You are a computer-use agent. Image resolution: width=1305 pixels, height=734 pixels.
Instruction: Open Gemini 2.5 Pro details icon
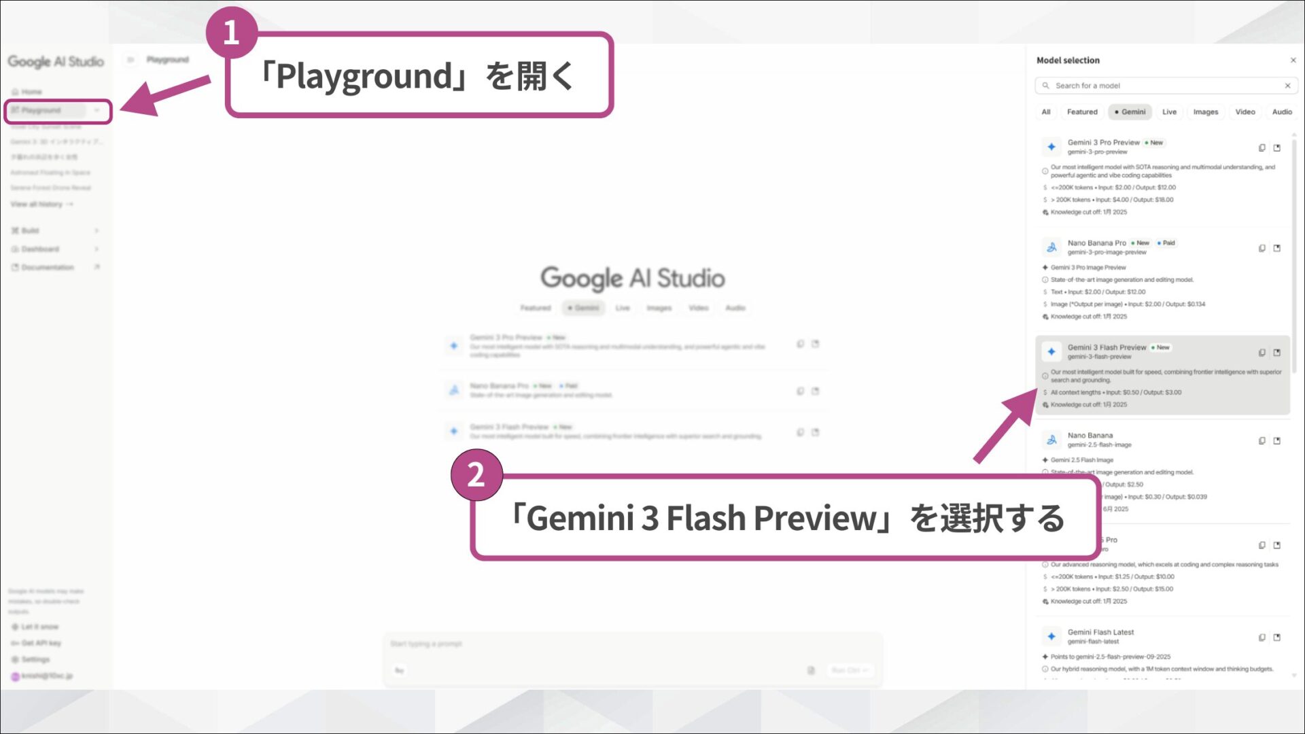(1277, 545)
